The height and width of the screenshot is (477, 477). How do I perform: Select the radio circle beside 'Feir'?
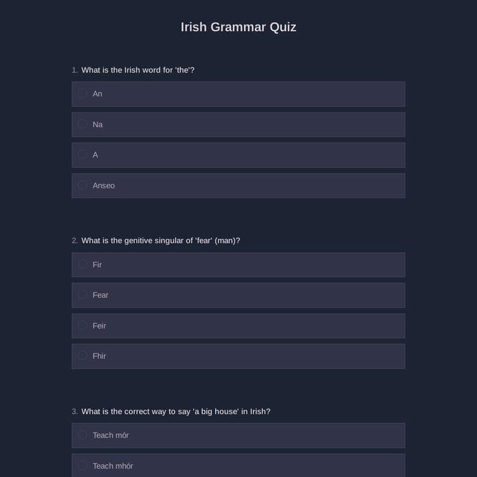tap(83, 326)
